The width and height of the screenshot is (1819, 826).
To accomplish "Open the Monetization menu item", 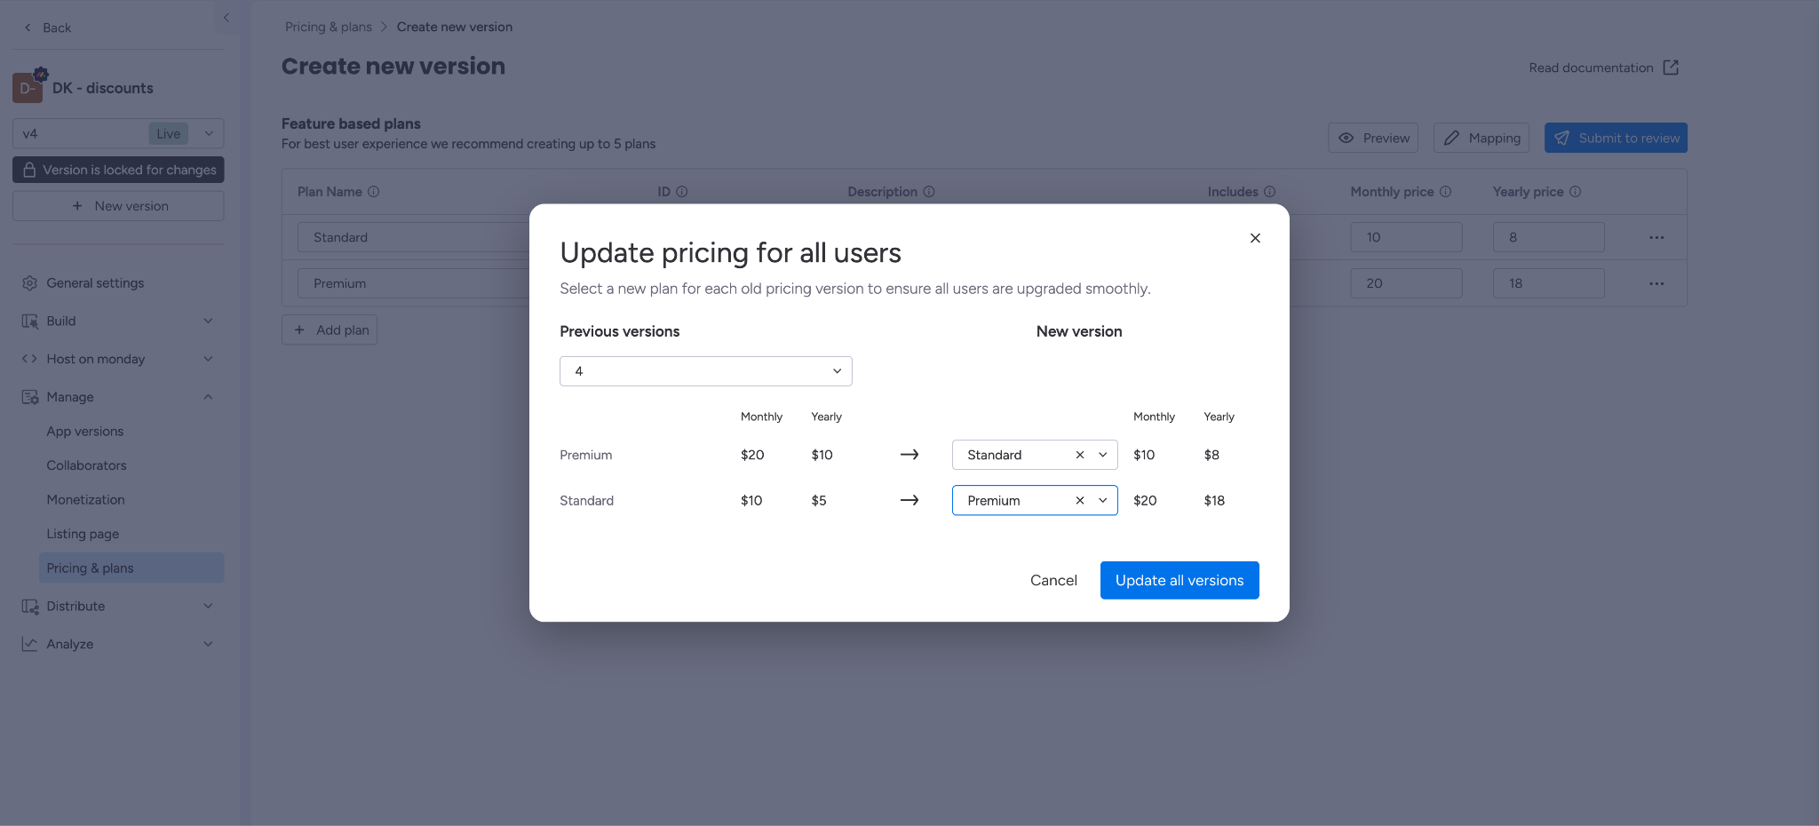I will pyautogui.click(x=86, y=500).
